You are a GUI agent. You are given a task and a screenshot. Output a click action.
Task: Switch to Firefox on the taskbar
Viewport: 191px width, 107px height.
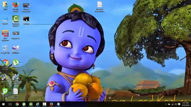tap(51, 104)
